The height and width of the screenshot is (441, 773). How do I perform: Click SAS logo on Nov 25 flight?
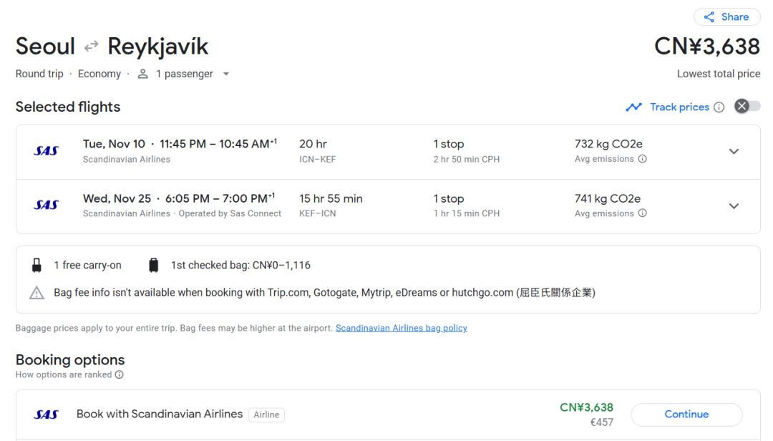coord(47,205)
